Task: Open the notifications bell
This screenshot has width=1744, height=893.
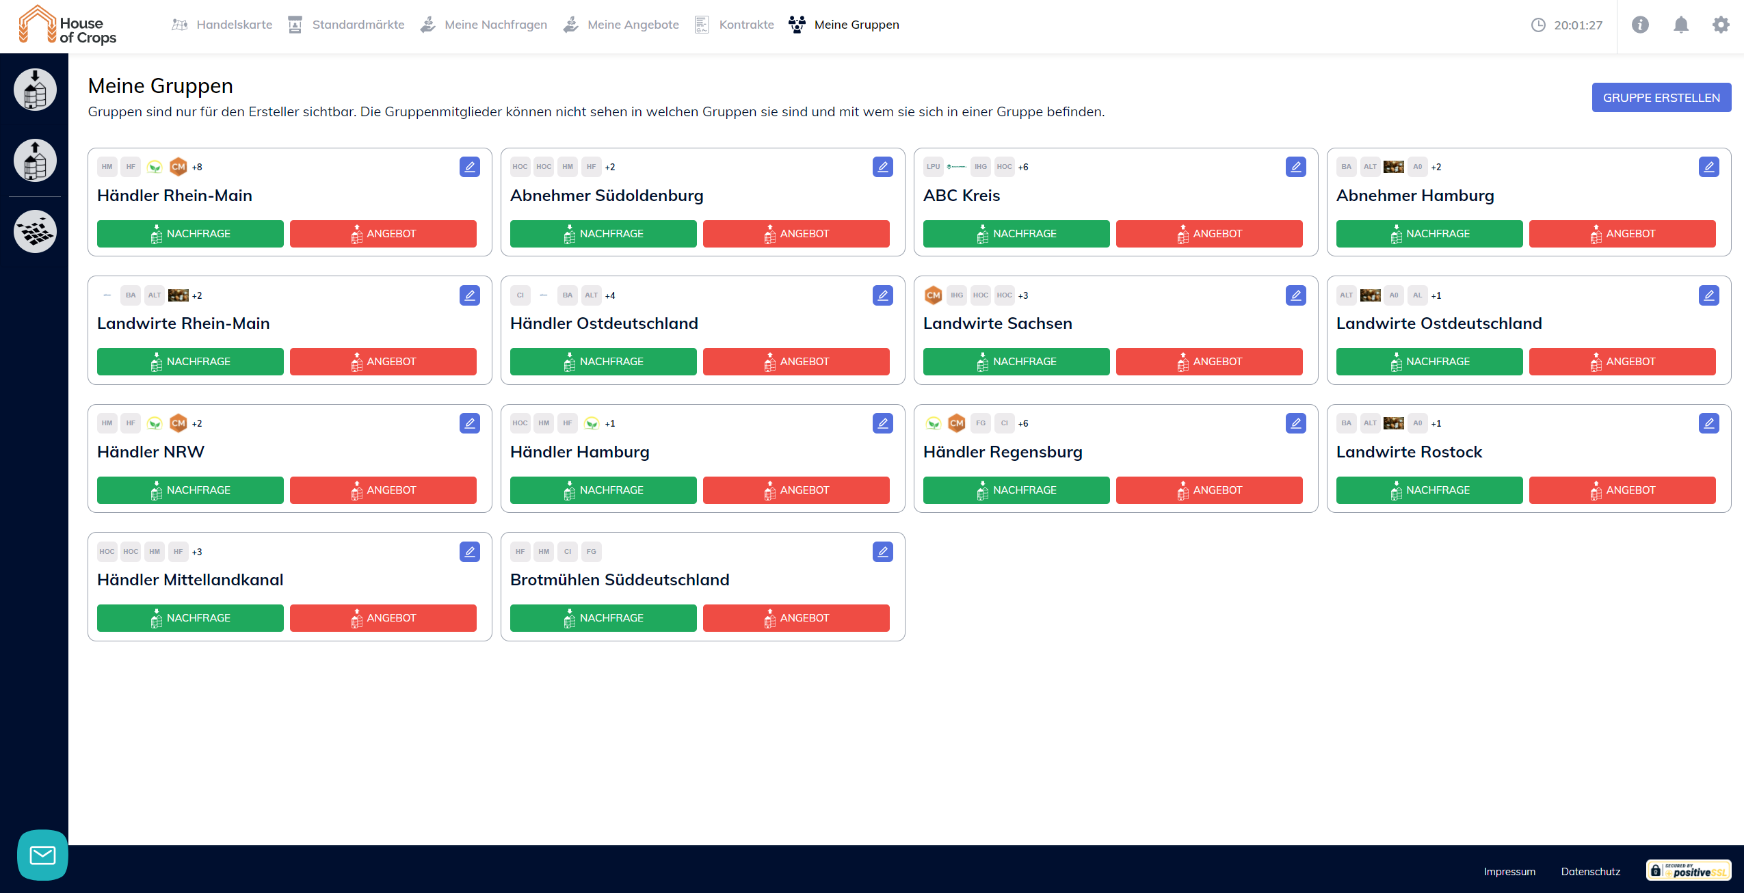Action: coord(1680,25)
